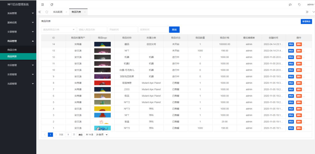Viewport: 315px width, 154px height.
Task: Switch to the 系统配置 tab
Action: coord(58,12)
